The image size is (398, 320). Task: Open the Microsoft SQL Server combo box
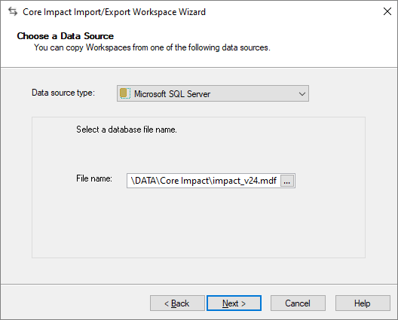click(x=213, y=93)
